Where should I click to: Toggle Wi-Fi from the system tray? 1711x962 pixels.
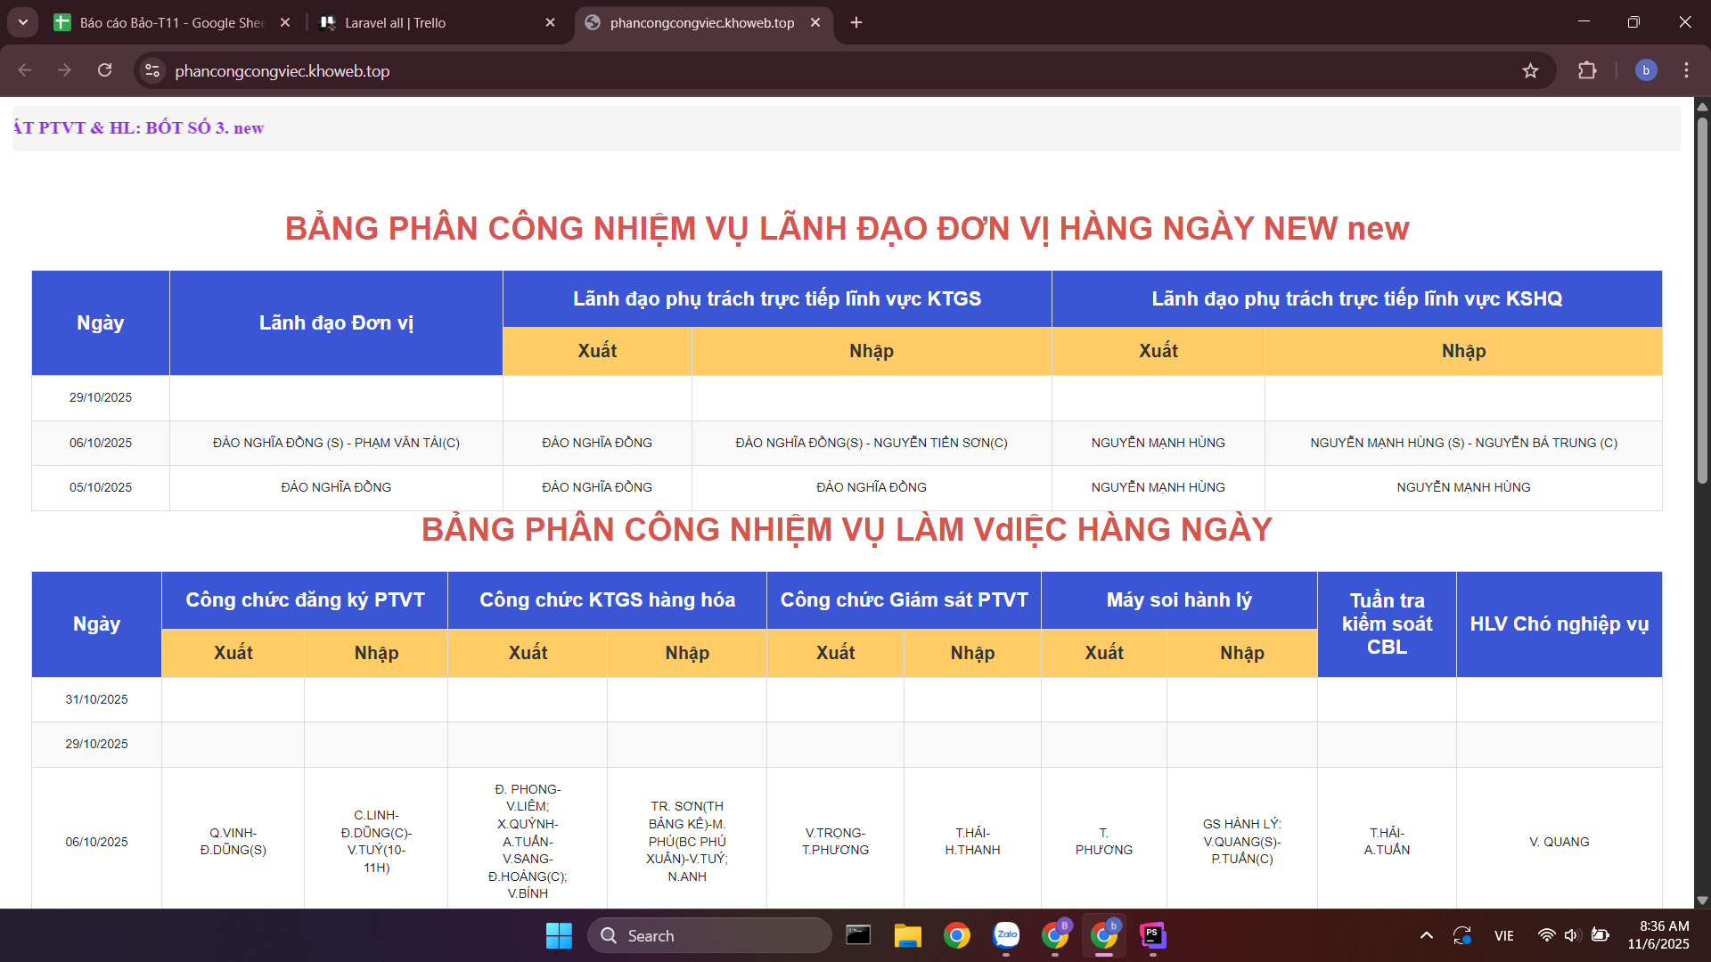pos(1546,935)
